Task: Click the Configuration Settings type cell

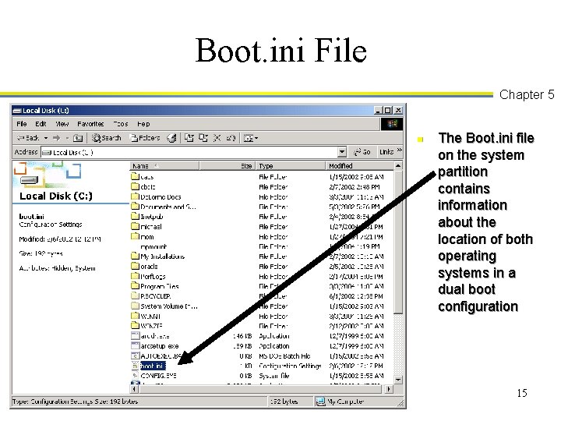Action: click(x=290, y=366)
